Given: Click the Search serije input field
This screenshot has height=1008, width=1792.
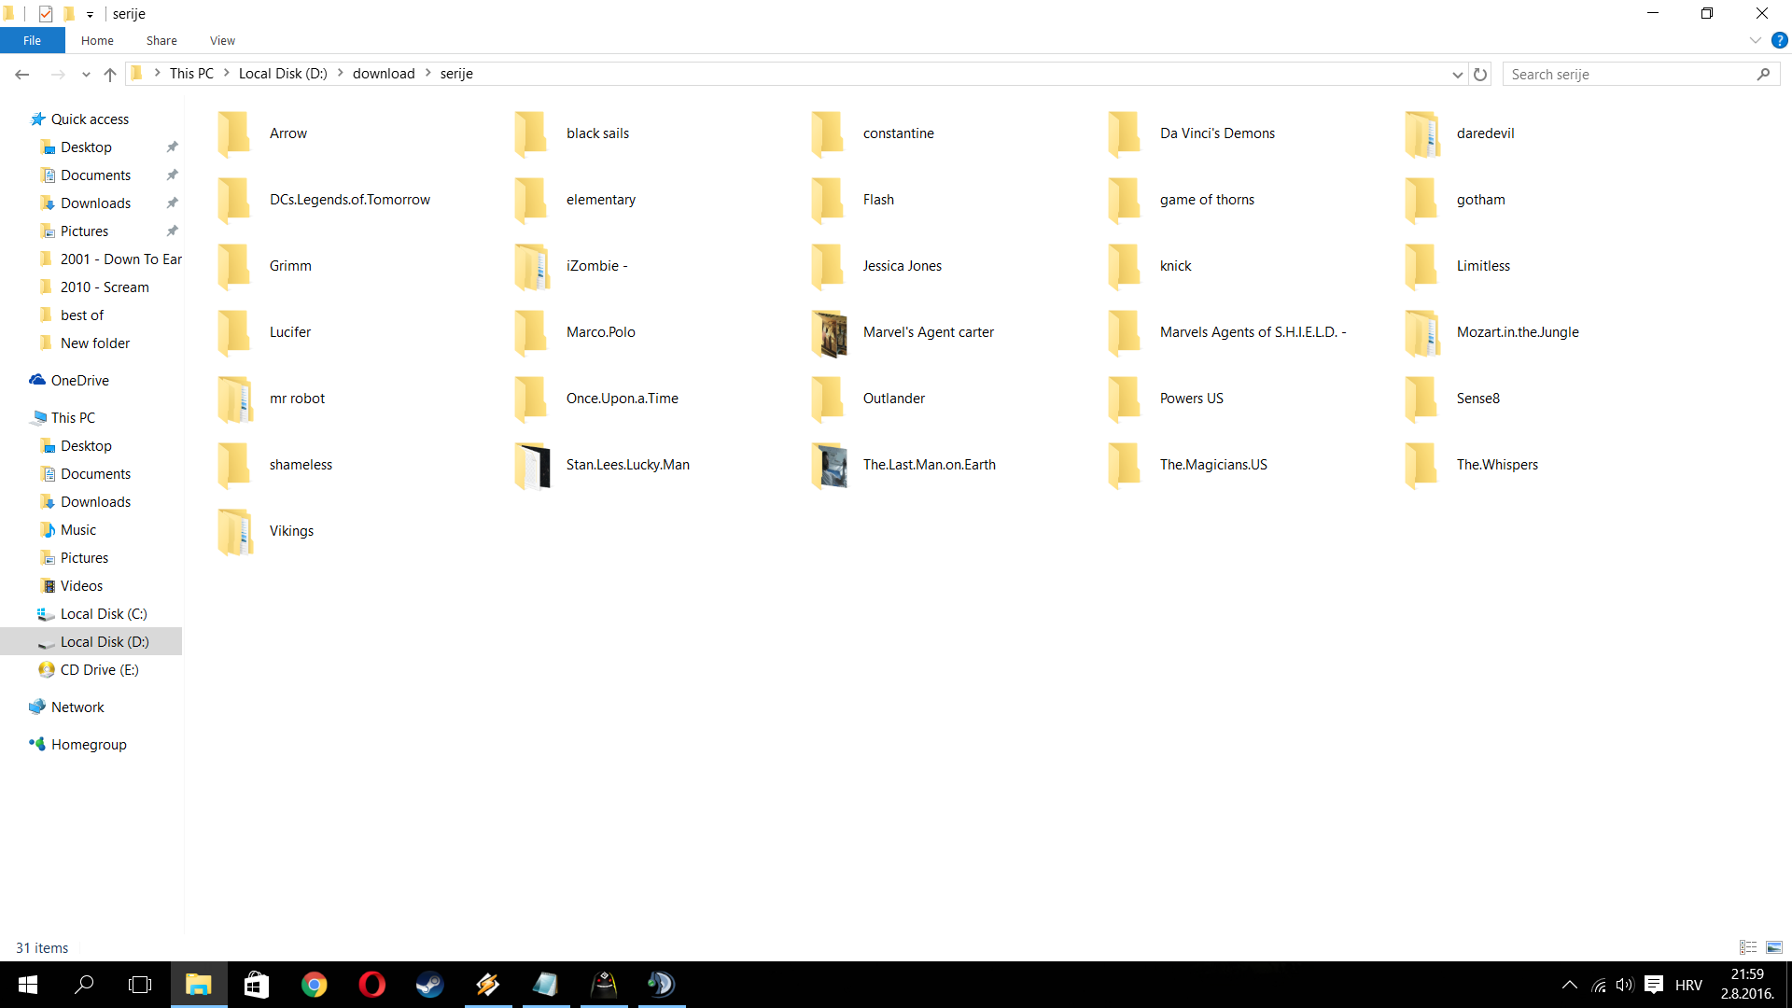Looking at the screenshot, I should [x=1629, y=74].
